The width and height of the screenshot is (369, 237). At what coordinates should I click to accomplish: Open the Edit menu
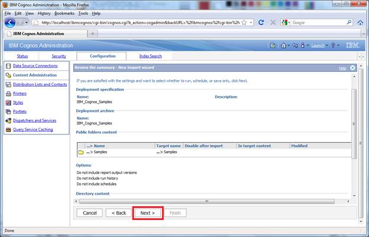click(18, 14)
